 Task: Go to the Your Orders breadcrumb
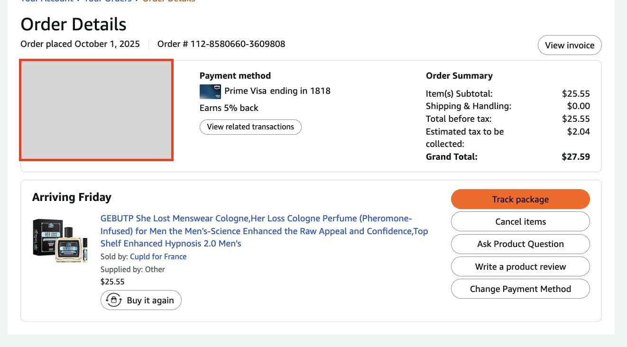click(x=108, y=1)
